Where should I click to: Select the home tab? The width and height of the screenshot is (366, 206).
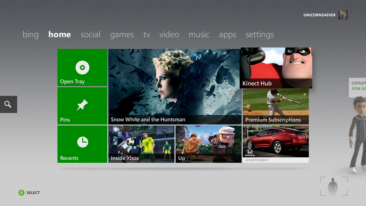pos(59,35)
